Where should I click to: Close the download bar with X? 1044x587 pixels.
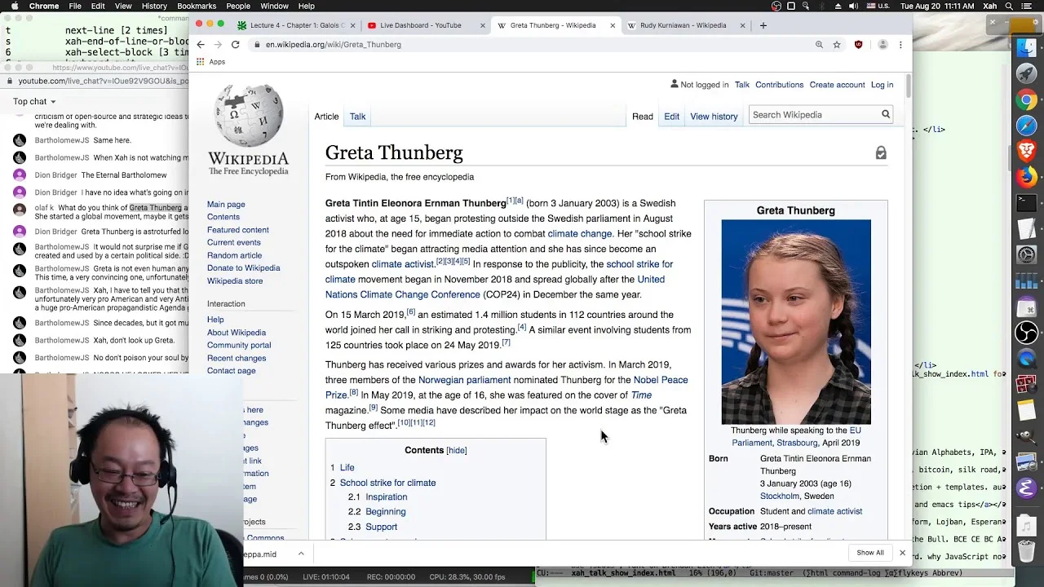[902, 553]
